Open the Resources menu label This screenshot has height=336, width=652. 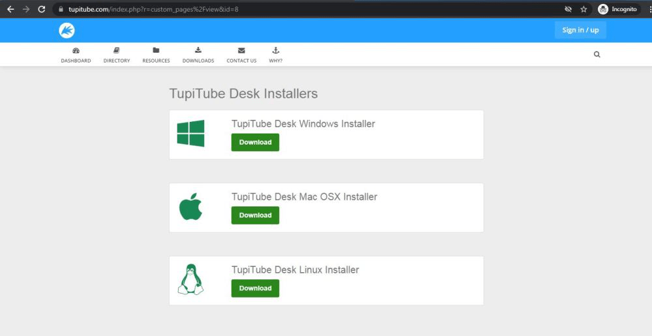point(156,61)
